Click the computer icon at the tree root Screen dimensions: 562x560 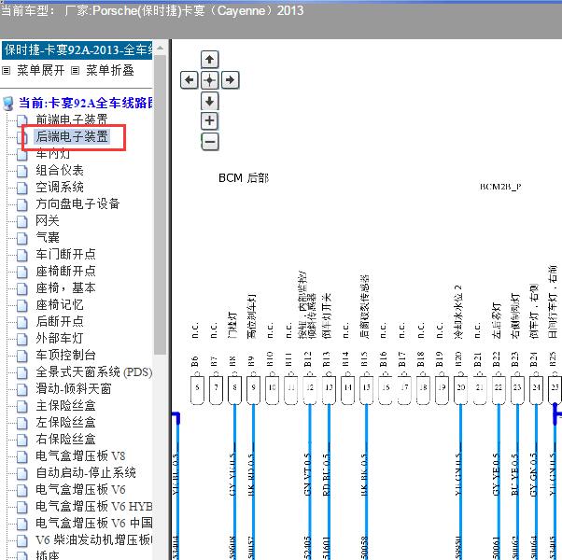pyautogui.click(x=7, y=104)
